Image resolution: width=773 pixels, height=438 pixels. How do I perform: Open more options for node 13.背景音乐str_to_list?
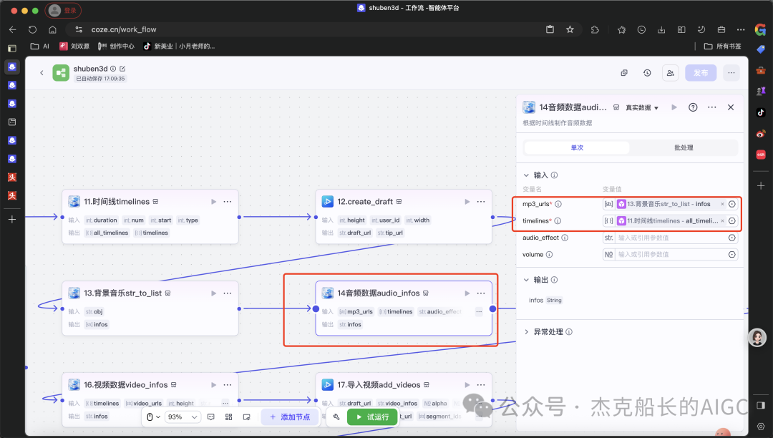coord(228,293)
